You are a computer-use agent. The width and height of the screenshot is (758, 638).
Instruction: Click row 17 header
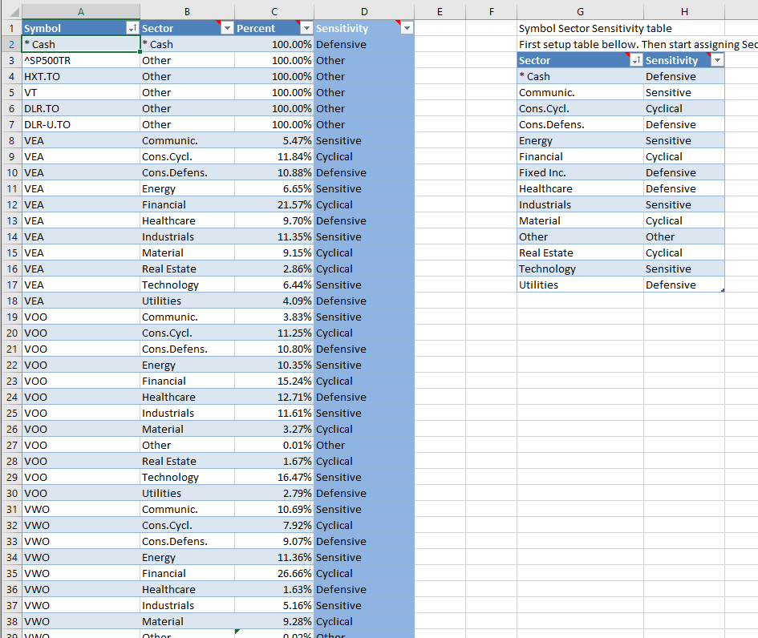pos(11,285)
